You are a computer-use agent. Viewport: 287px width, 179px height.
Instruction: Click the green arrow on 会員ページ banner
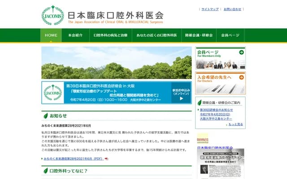click(x=241, y=52)
